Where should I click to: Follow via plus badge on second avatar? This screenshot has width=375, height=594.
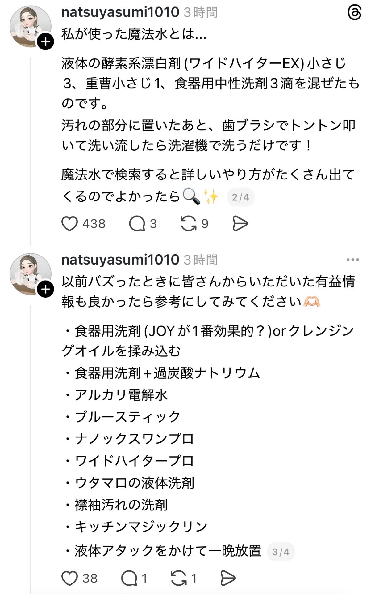pyautogui.click(x=46, y=289)
